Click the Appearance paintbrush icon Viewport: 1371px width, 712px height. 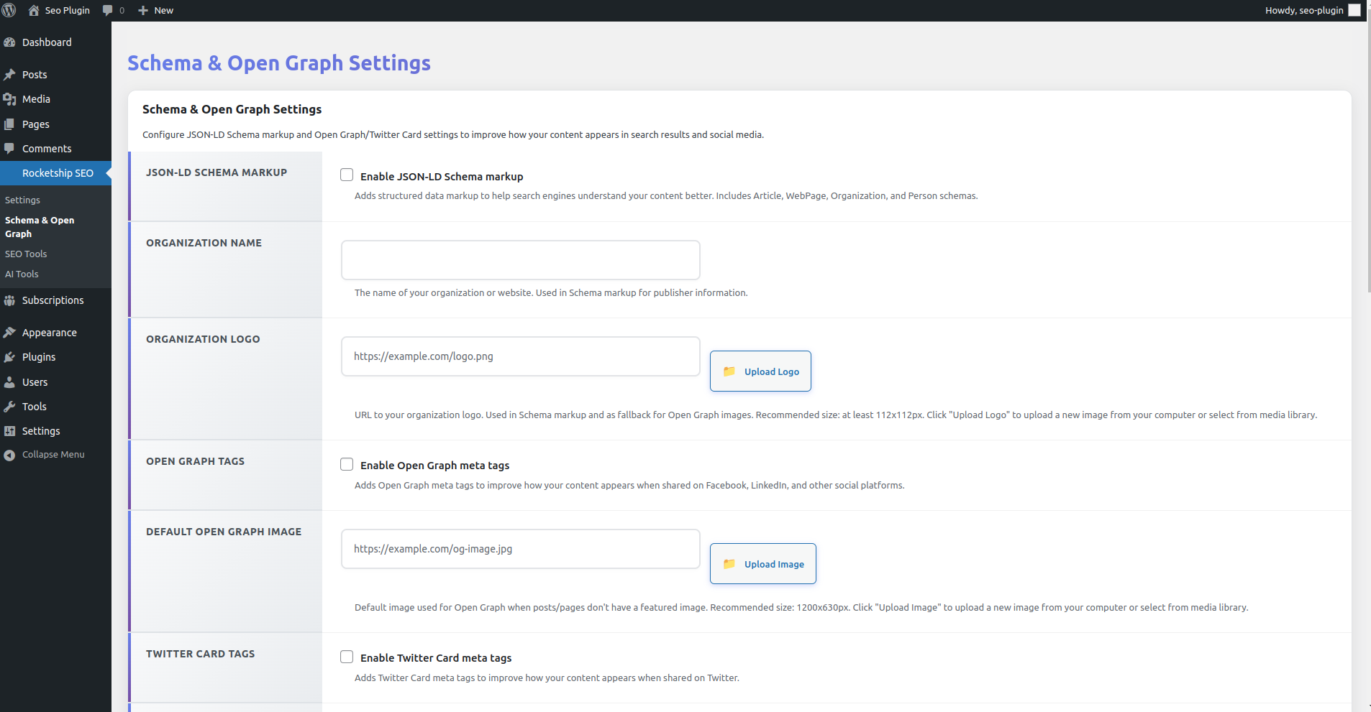point(9,333)
